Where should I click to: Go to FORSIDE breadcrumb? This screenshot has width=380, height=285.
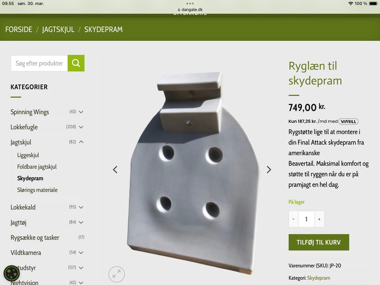19,30
